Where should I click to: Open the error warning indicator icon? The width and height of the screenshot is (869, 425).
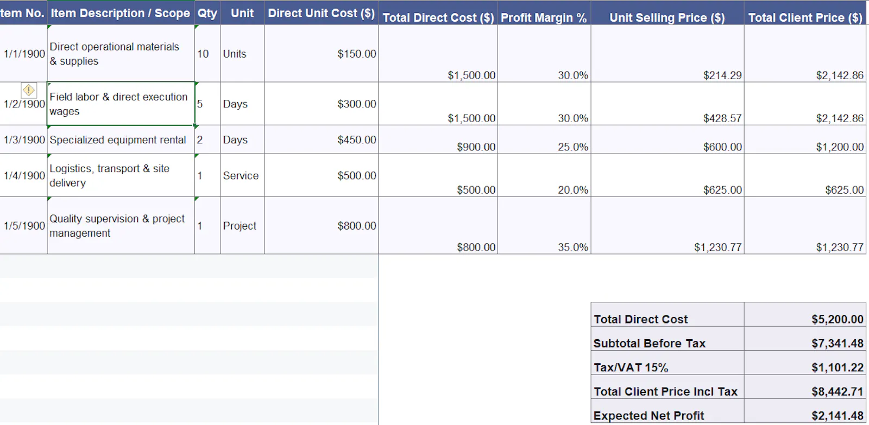[x=29, y=90]
